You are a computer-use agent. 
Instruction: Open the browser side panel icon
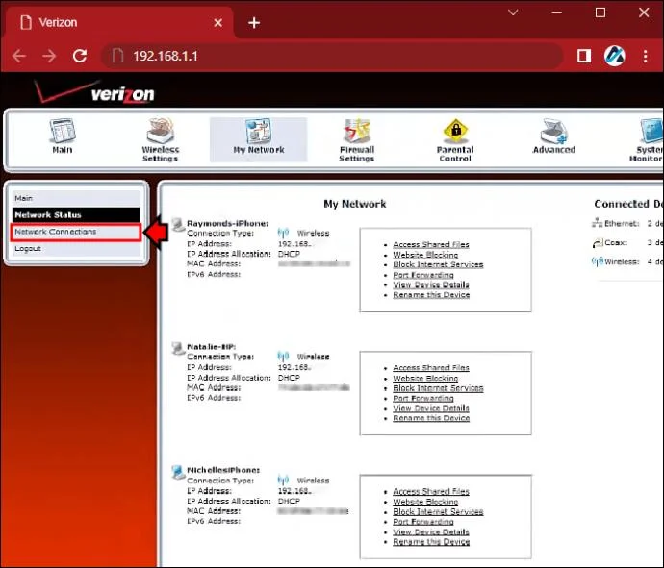tap(584, 56)
